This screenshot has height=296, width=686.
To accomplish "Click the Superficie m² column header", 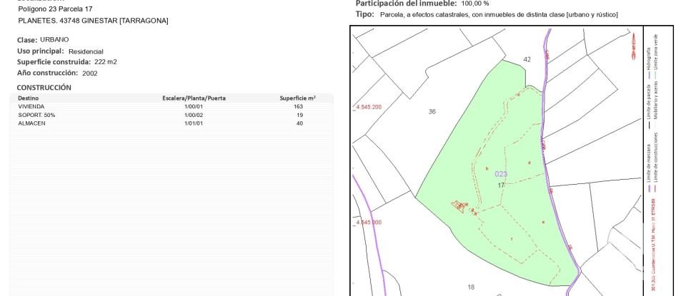I will [298, 98].
